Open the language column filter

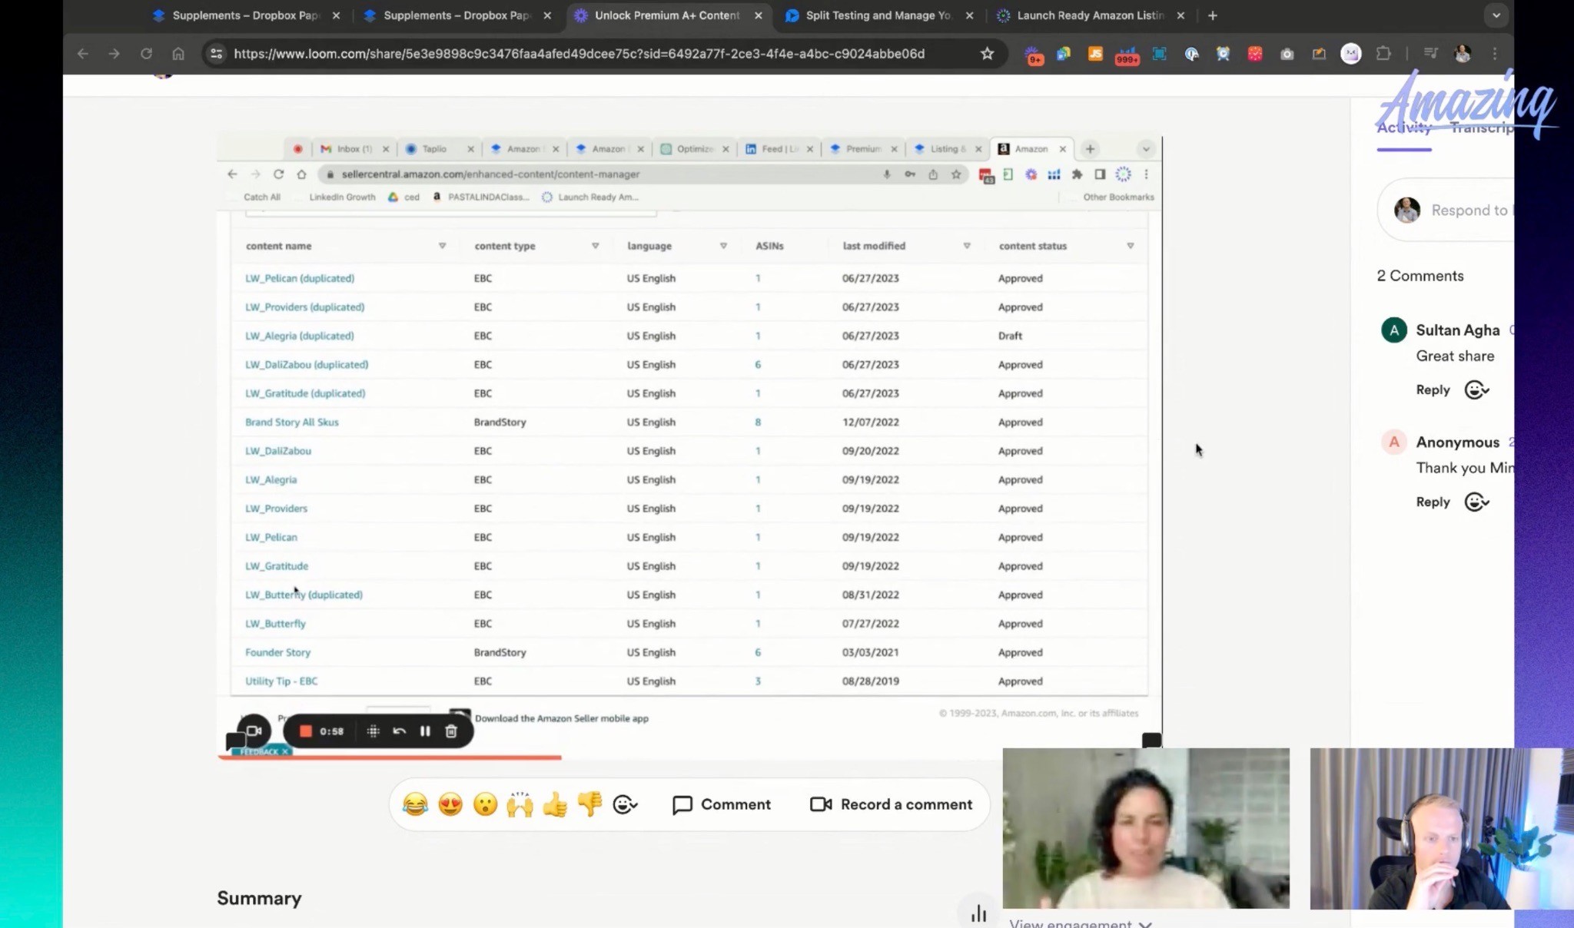point(723,246)
